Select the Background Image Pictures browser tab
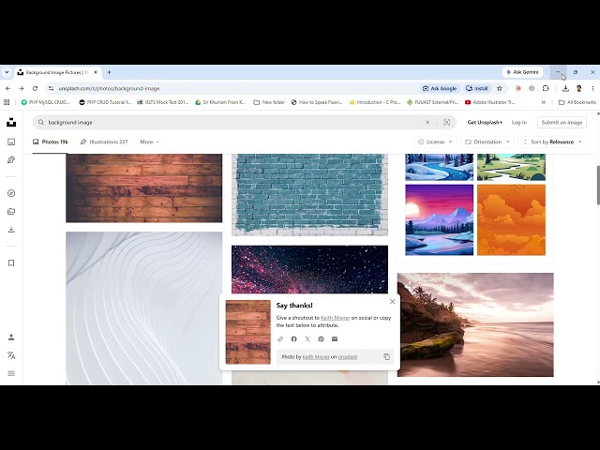This screenshot has width=600, height=450. coord(58,72)
